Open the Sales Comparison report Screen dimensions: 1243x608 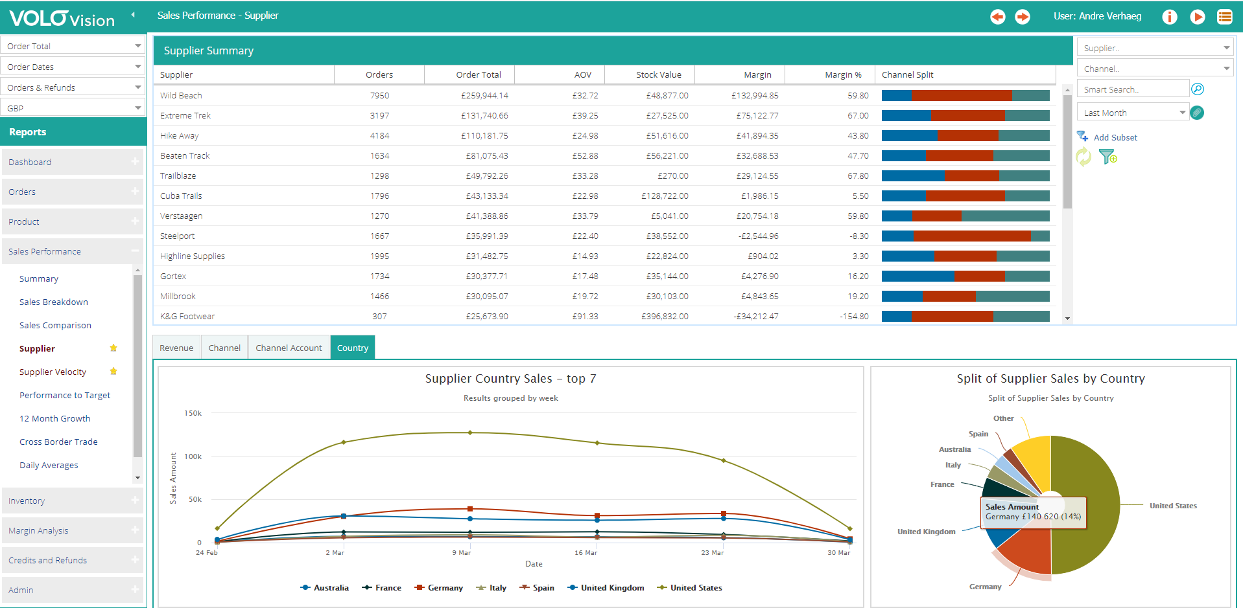(x=55, y=326)
